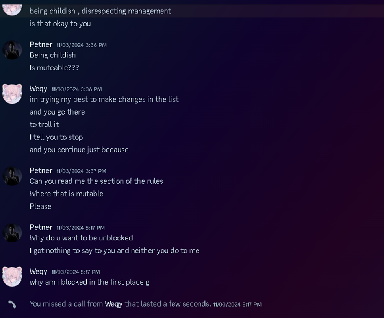Click the Weqy username at 3:36 PM
384x318 pixels.
click(x=38, y=89)
